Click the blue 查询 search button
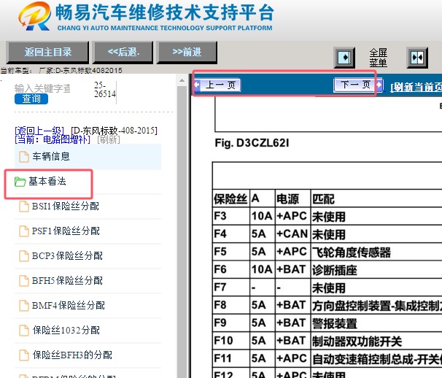 pos(31,99)
